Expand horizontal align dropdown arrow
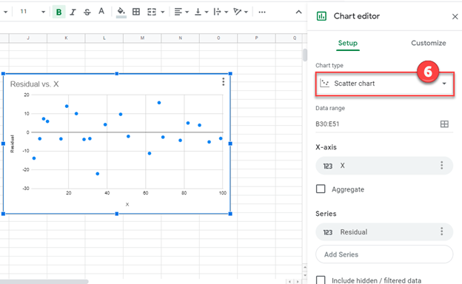 187,12
